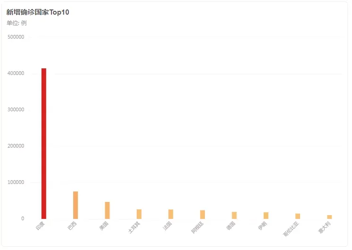The height and width of the screenshot is (250, 352).
Task: Click the unit label 单位: 例
Action: [17, 23]
